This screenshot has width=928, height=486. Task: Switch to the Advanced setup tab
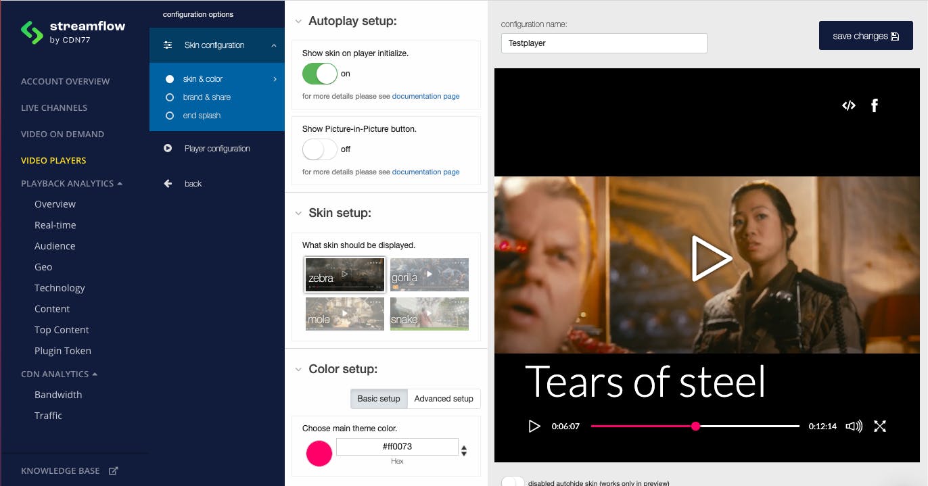[444, 399]
